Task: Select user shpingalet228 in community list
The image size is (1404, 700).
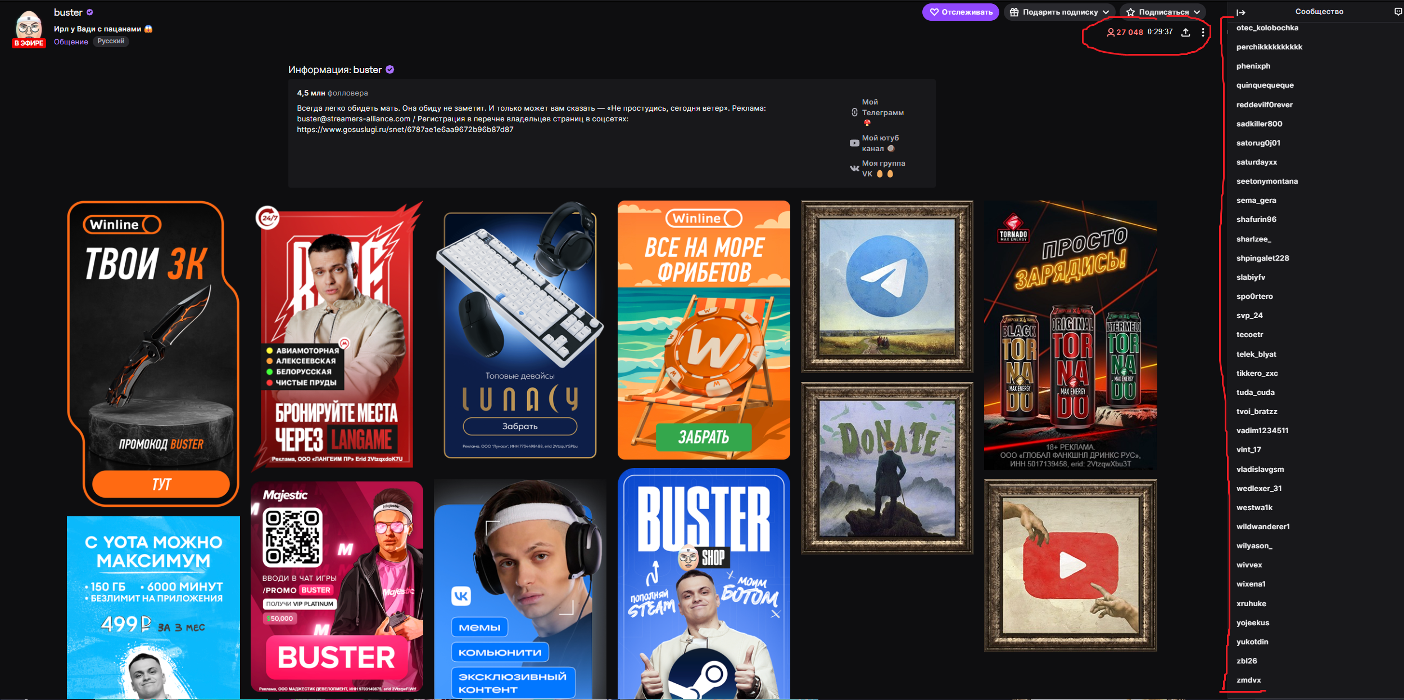Action: (x=1262, y=258)
